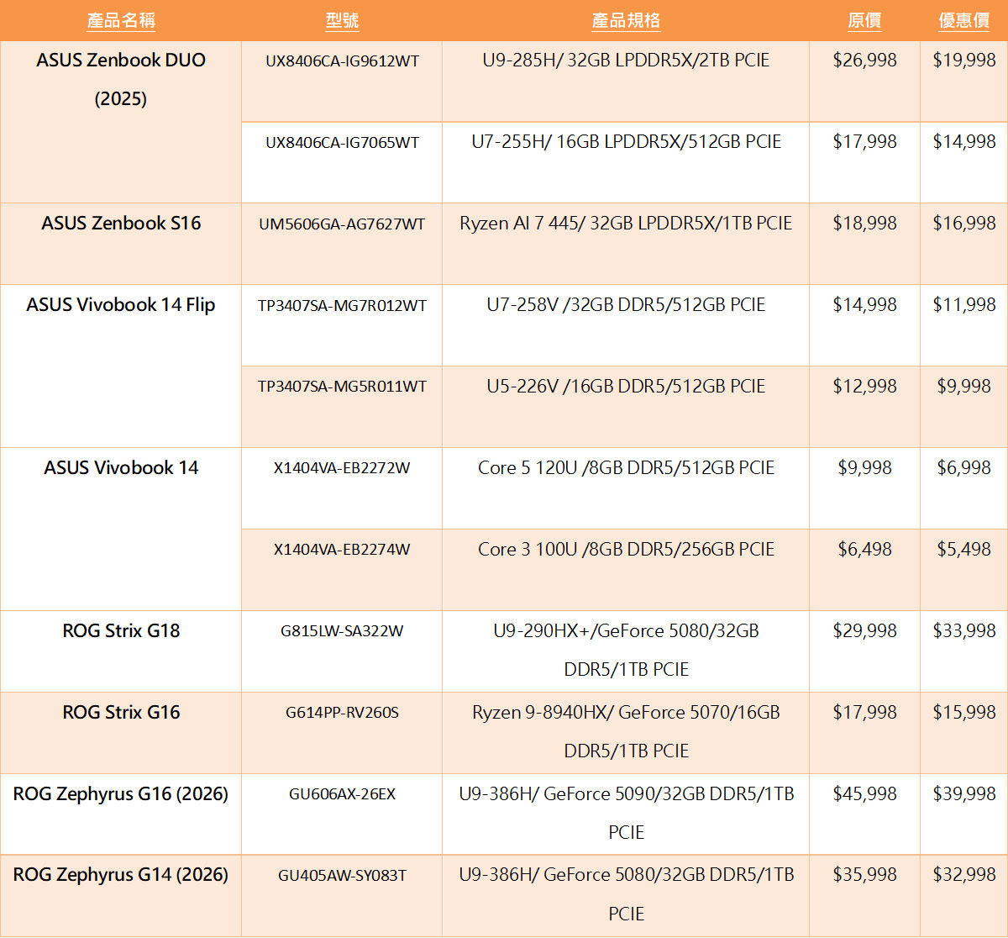Click the 原價 column header
Image resolution: width=1008 pixels, height=938 pixels.
point(864,20)
